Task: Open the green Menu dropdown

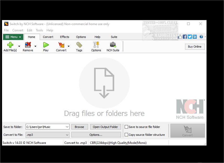Action: pos(13,37)
